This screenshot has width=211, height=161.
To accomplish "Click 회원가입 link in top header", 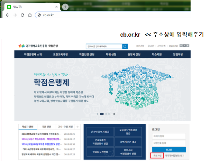I will (x=140, y=46).
